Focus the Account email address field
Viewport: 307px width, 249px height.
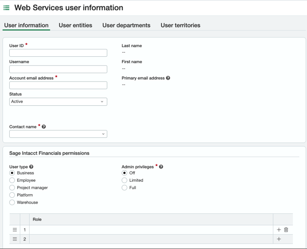click(58, 86)
